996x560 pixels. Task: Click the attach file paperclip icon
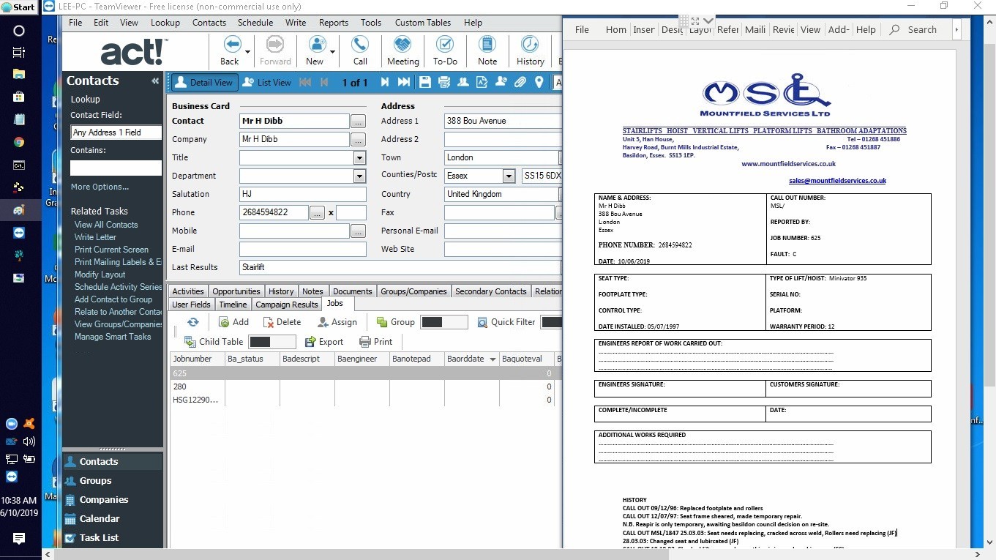pos(520,83)
